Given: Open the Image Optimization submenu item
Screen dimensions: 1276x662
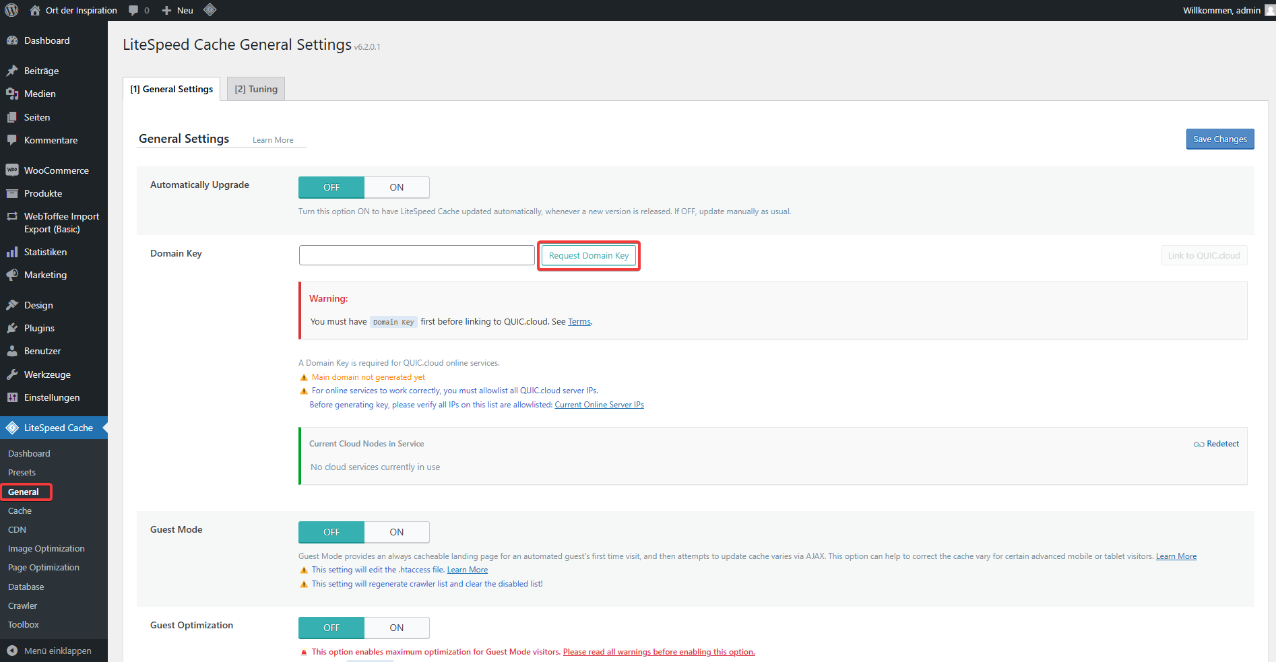Looking at the screenshot, I should [46, 548].
